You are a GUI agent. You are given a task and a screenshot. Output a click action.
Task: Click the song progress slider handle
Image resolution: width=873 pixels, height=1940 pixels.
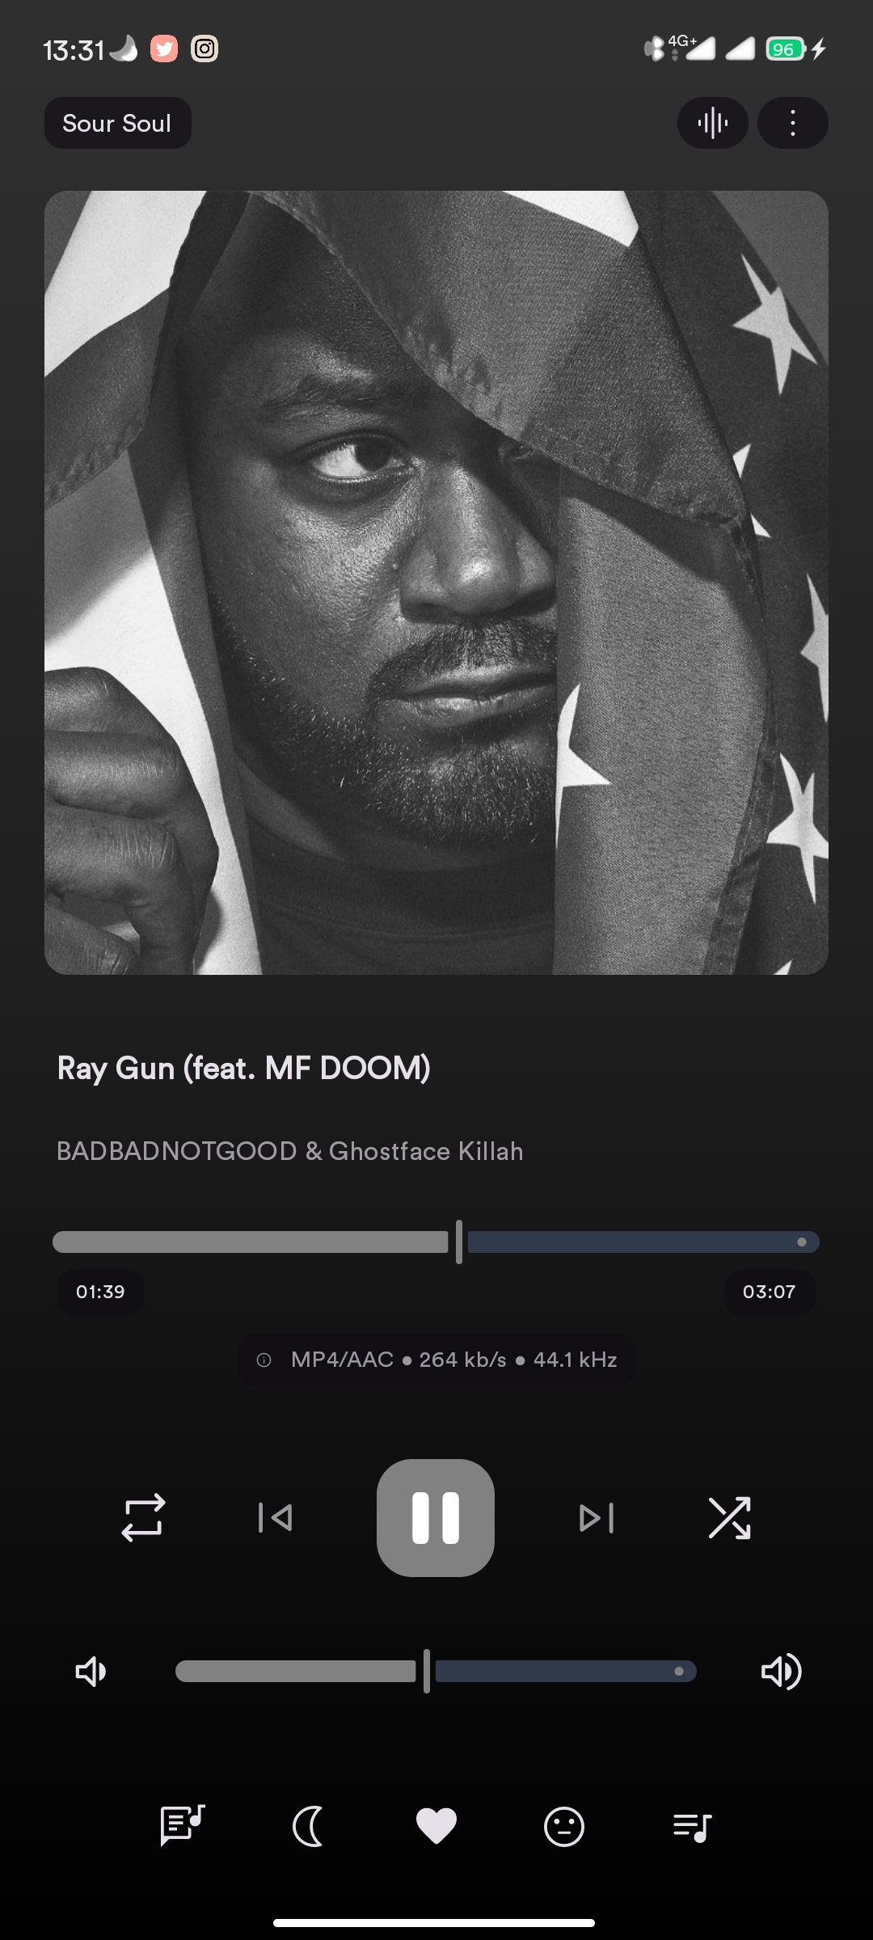pyautogui.click(x=459, y=1242)
